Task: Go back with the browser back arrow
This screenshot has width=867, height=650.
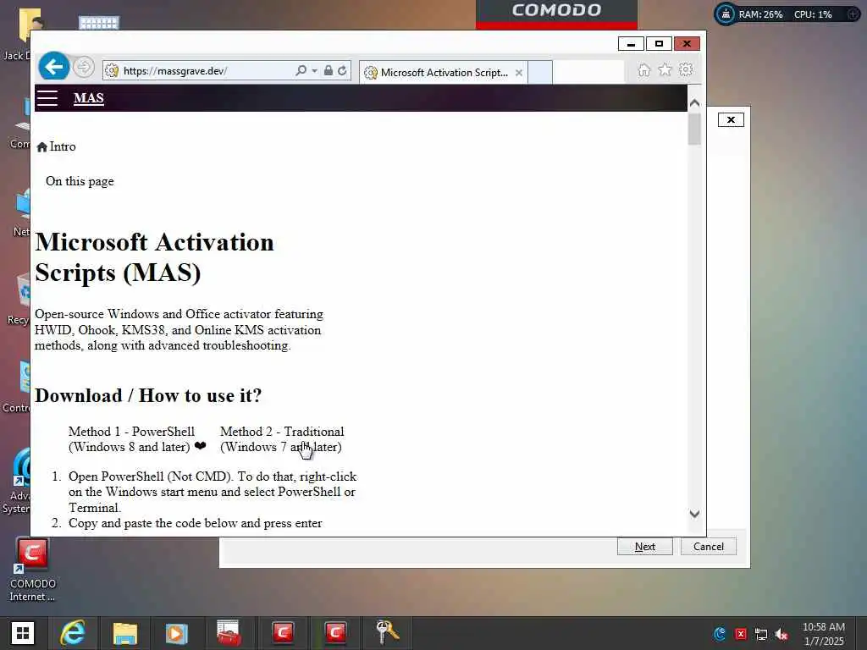Action: pyautogui.click(x=53, y=68)
